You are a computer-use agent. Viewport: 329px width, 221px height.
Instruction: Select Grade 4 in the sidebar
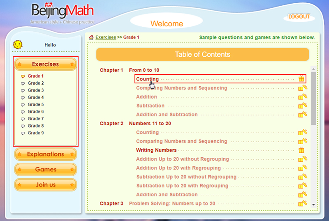(36, 97)
